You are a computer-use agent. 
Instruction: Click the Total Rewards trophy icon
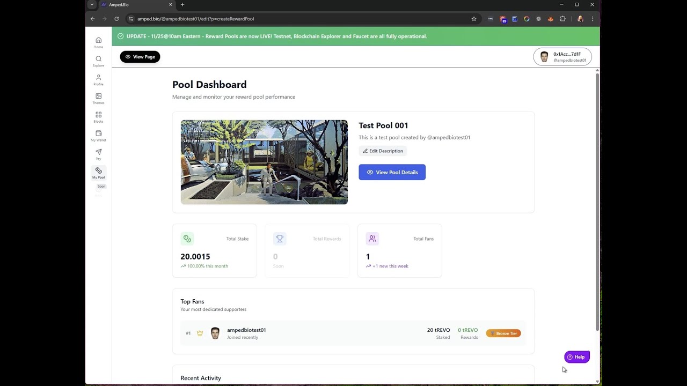click(280, 239)
